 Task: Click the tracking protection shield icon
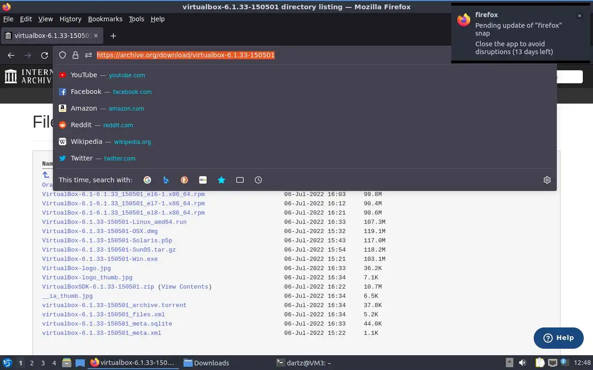[x=63, y=55]
